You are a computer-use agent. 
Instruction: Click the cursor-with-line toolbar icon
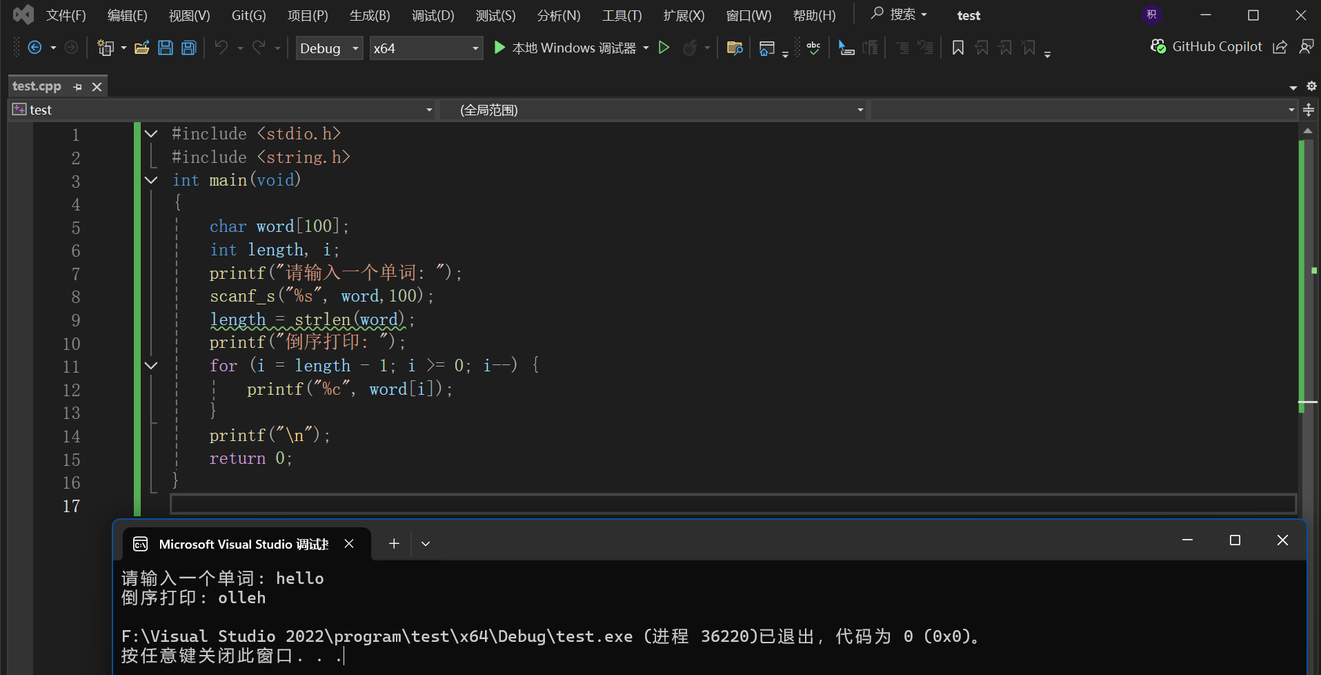tap(846, 48)
